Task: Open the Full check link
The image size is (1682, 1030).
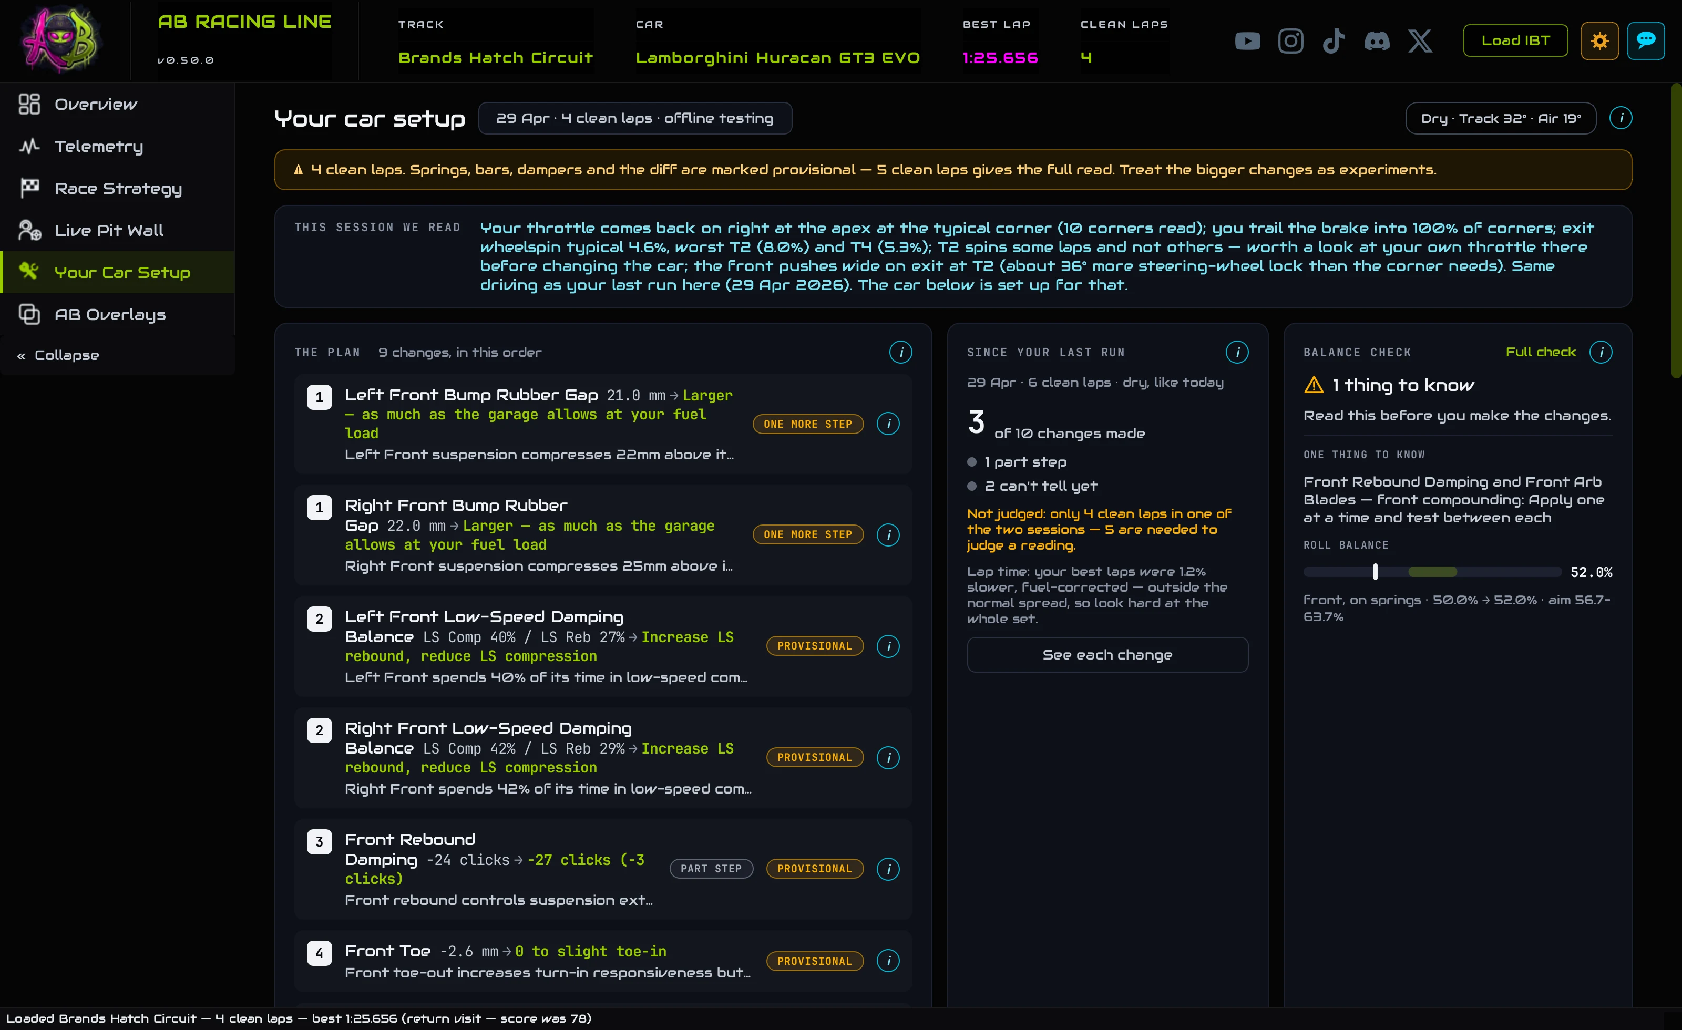Action: (1540, 352)
